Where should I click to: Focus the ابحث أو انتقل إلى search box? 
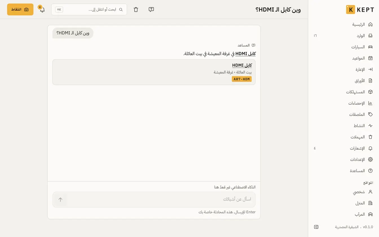(x=89, y=10)
